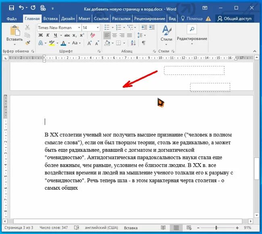Click the Вставить paste button
Image resolution: width=262 pixels, height=234 pixels.
[15, 33]
